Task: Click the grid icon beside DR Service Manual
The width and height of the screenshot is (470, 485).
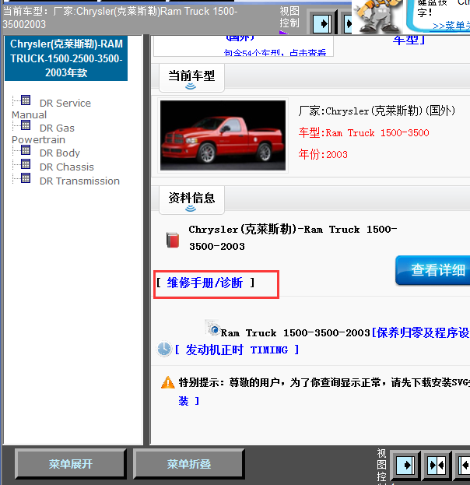Action: tap(26, 100)
